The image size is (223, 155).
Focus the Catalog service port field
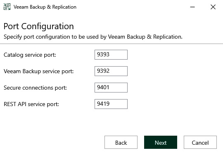[x=111, y=55]
